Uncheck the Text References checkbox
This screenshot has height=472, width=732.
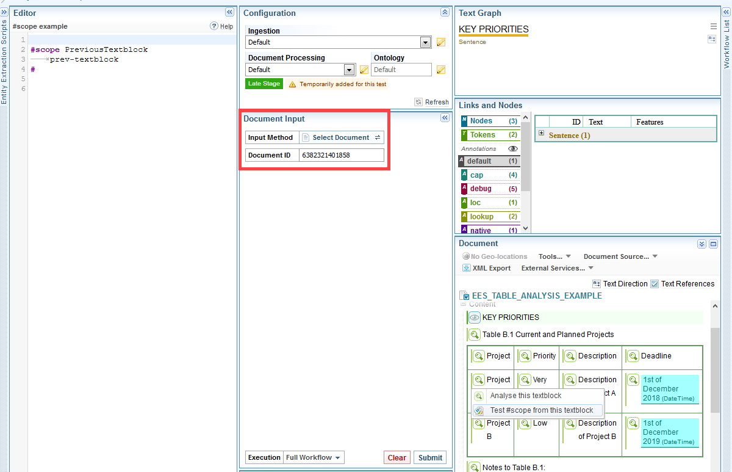click(655, 284)
